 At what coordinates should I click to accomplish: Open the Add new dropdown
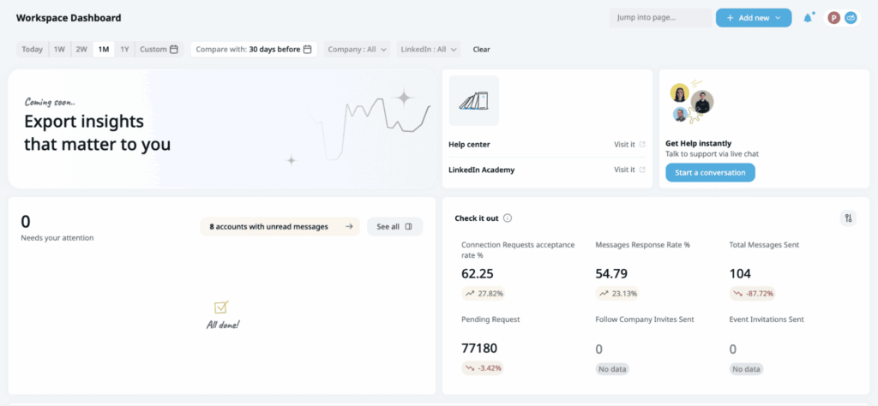753,18
